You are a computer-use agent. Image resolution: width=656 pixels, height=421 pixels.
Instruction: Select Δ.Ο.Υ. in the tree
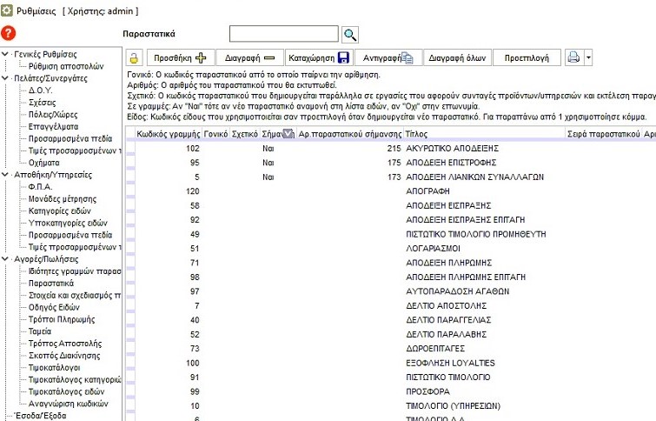41,90
